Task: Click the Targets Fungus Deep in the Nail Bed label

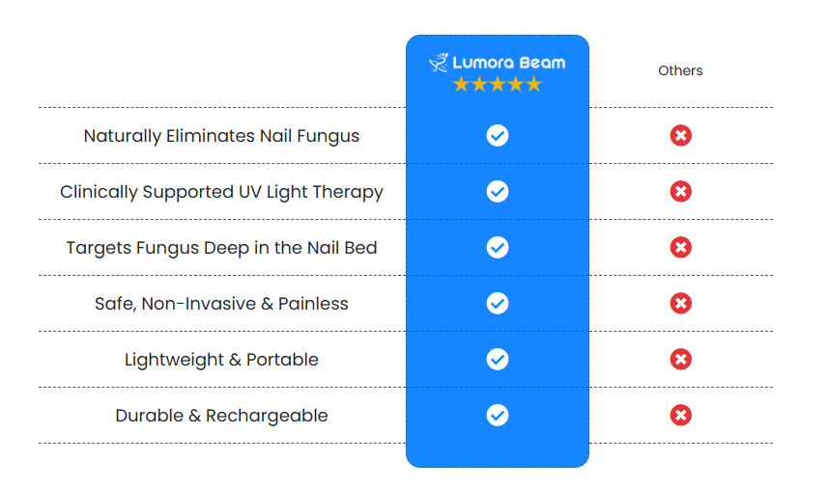Action: [x=221, y=248]
